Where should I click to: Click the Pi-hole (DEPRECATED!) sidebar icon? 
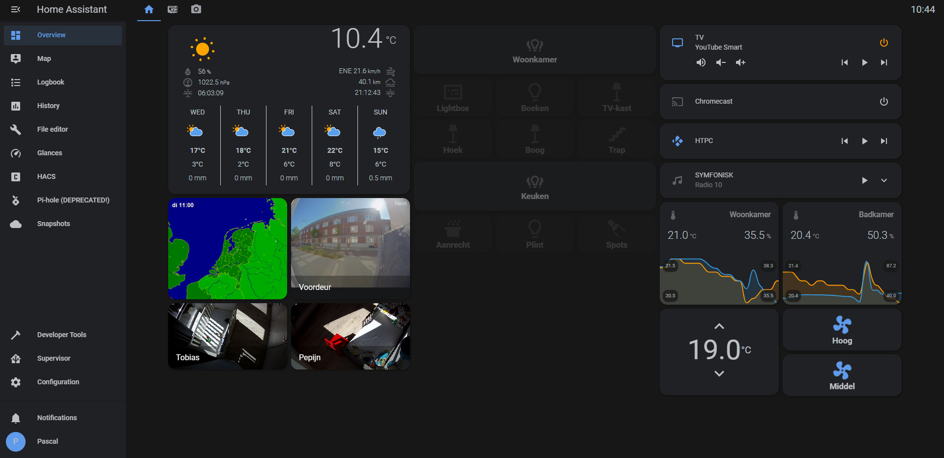16,200
